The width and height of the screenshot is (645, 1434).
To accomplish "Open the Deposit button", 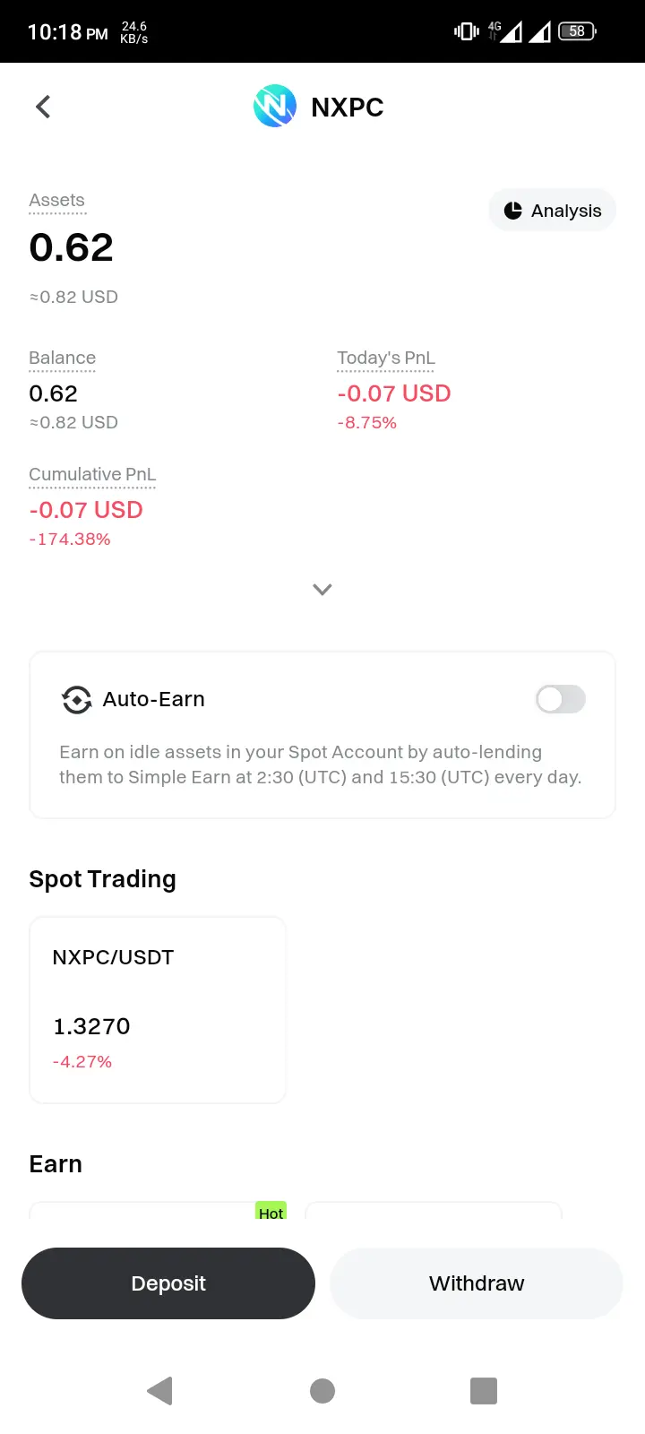I will (168, 1283).
